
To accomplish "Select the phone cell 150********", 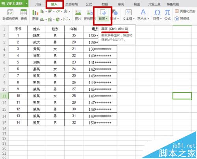I will [100, 123].
